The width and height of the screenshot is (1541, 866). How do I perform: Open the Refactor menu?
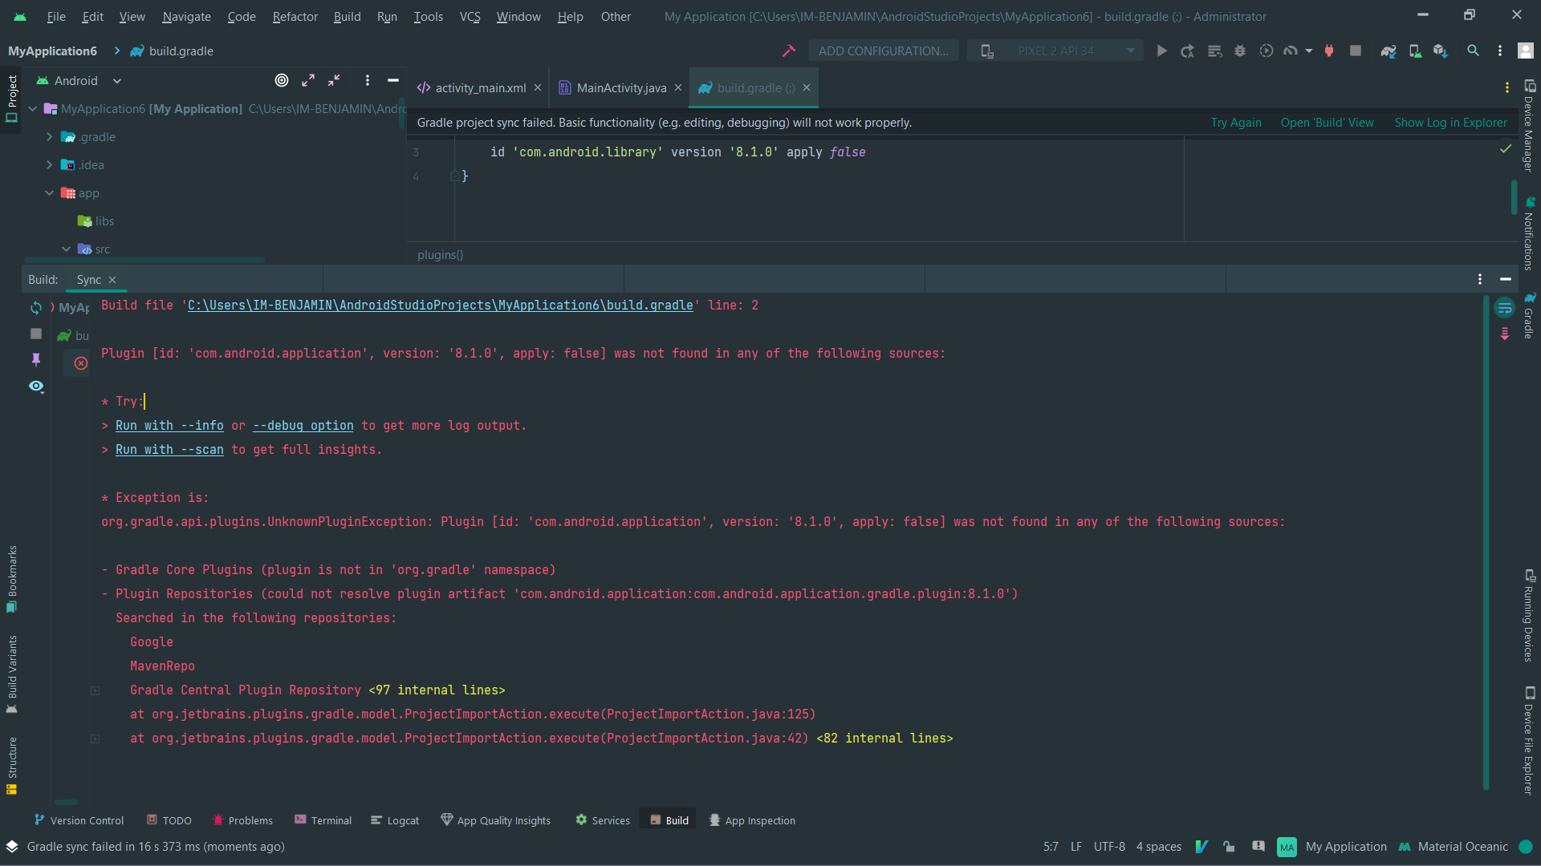(x=295, y=16)
